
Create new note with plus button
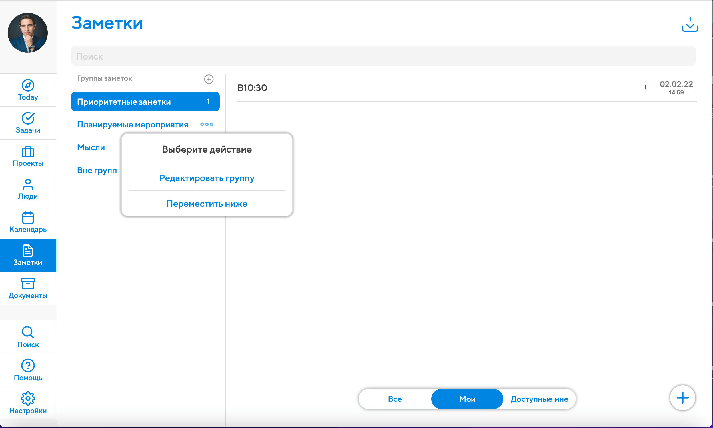click(x=682, y=398)
